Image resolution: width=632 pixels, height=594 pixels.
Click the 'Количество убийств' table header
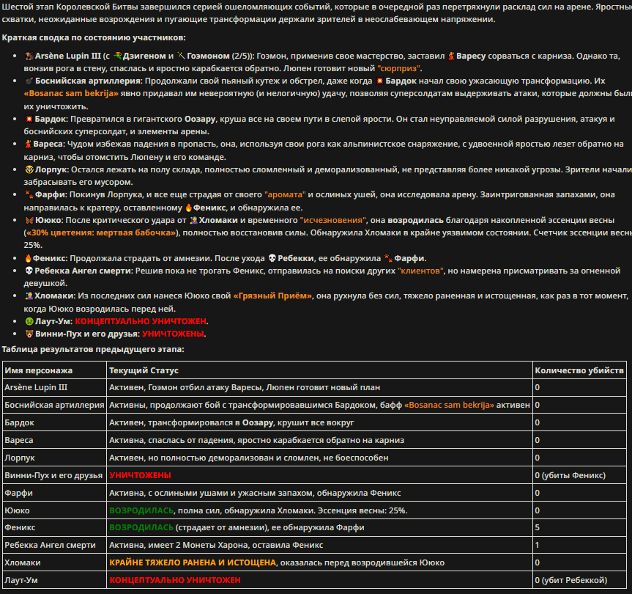tap(579, 370)
